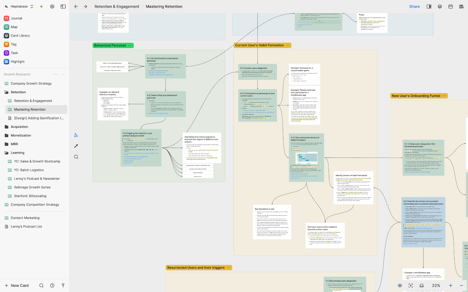Open the Tag section
The image size is (468, 292).
[x=13, y=44]
